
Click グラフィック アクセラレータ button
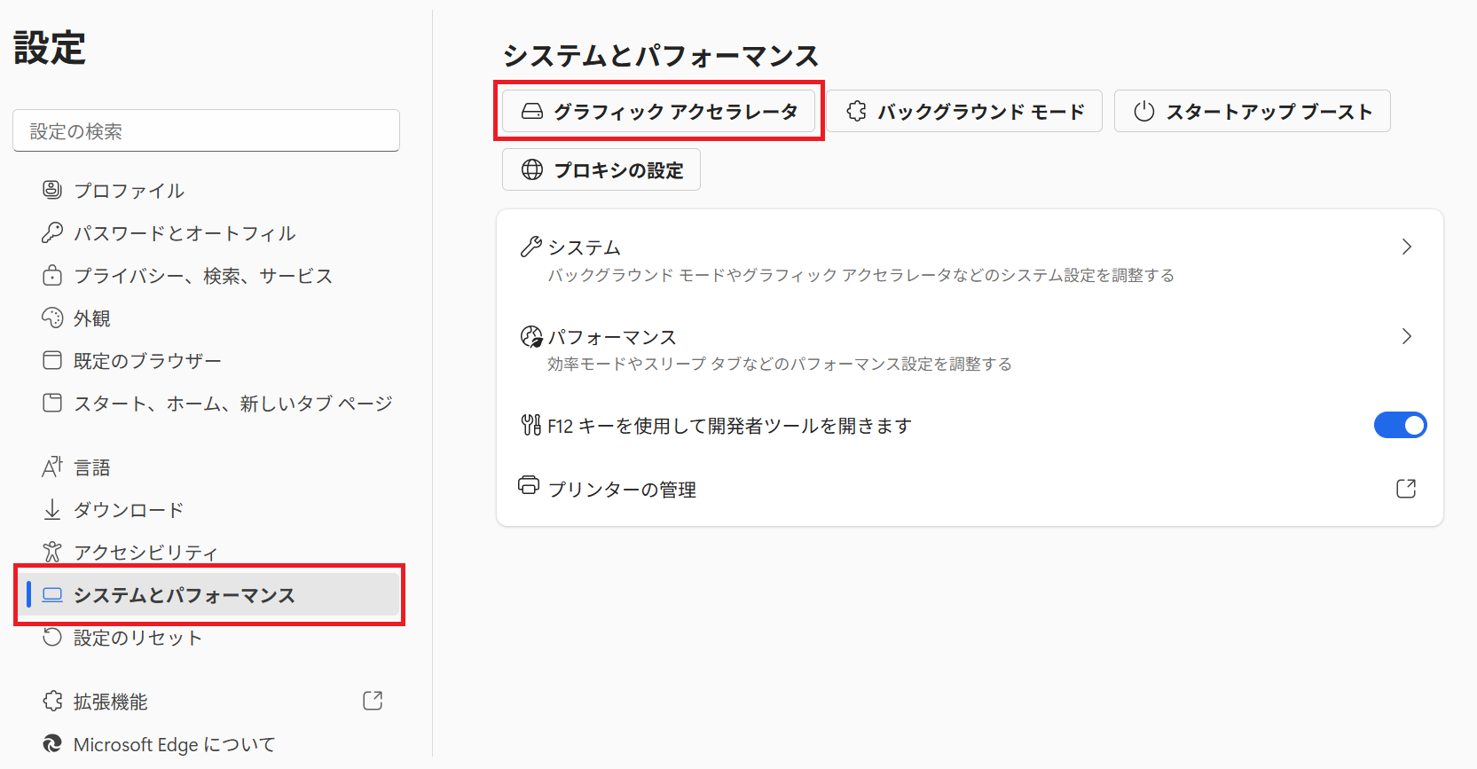(658, 112)
